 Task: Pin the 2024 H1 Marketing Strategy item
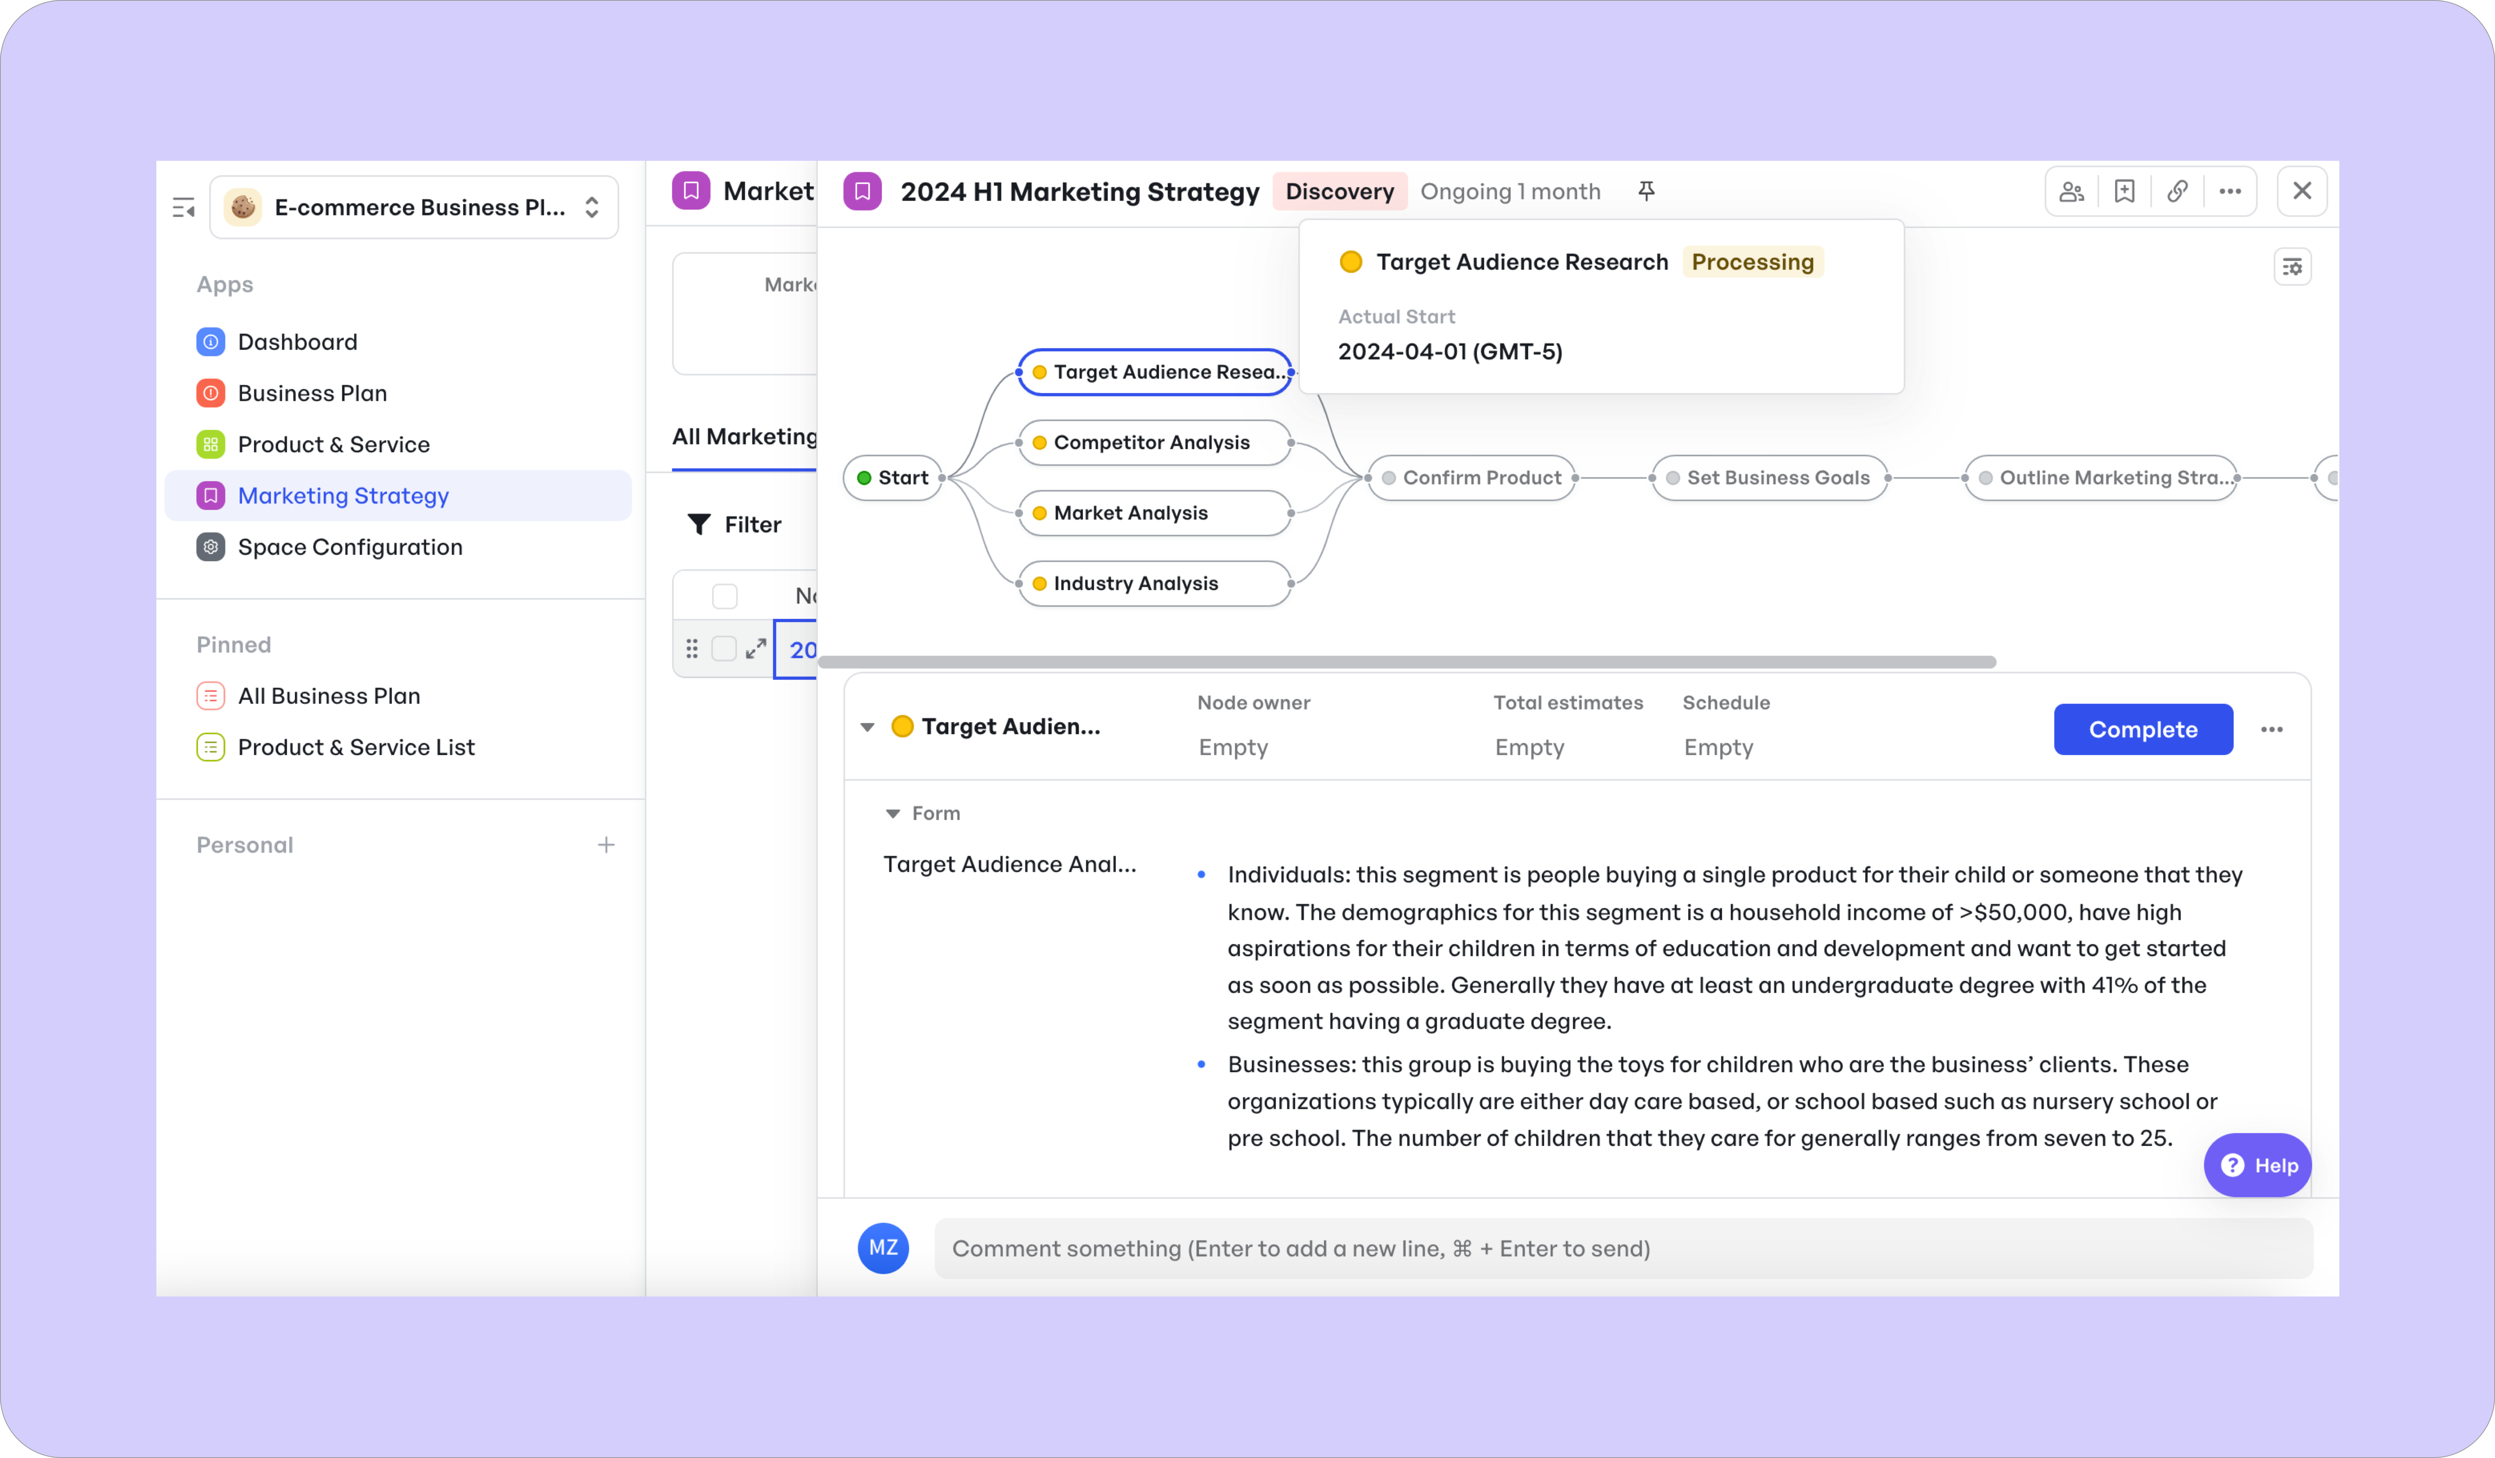coord(1646,191)
